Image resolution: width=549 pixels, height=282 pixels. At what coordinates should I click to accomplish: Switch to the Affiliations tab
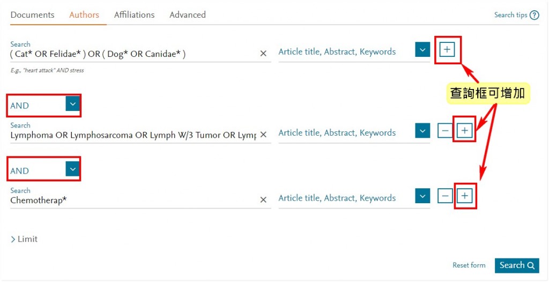(x=134, y=15)
